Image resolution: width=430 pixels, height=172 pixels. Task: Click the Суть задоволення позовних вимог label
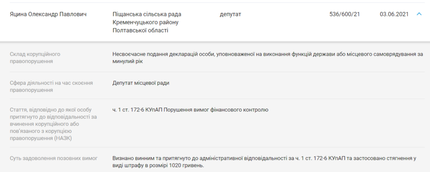click(53, 158)
